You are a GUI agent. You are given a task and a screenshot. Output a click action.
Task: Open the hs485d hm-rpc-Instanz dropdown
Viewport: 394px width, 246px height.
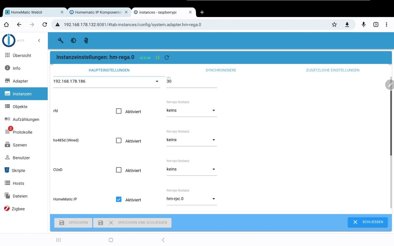click(192, 140)
